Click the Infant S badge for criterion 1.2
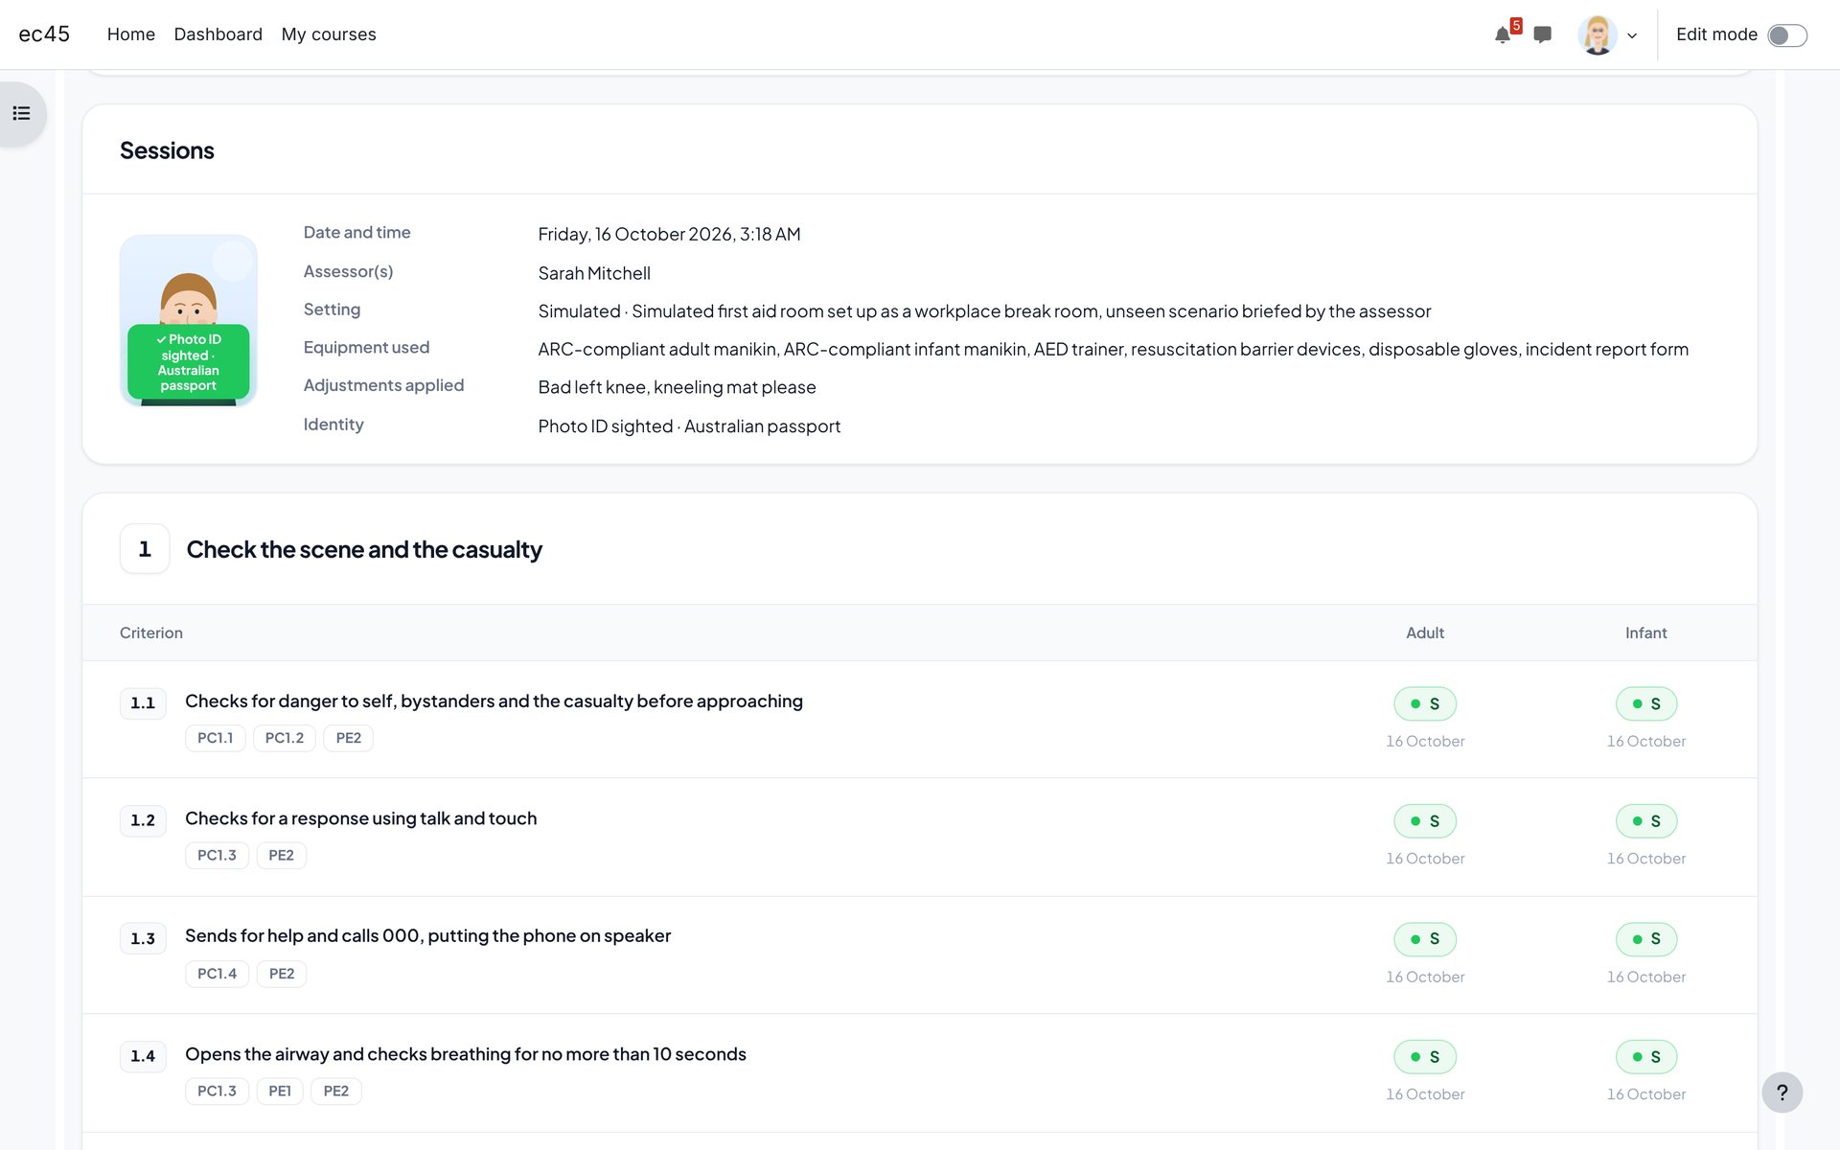Screen dimensions: 1840x1150 (x=1646, y=821)
